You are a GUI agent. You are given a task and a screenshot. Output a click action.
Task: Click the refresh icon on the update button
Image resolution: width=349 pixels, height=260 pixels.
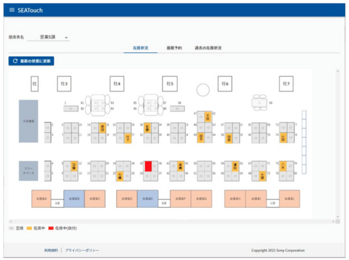[x=14, y=60]
